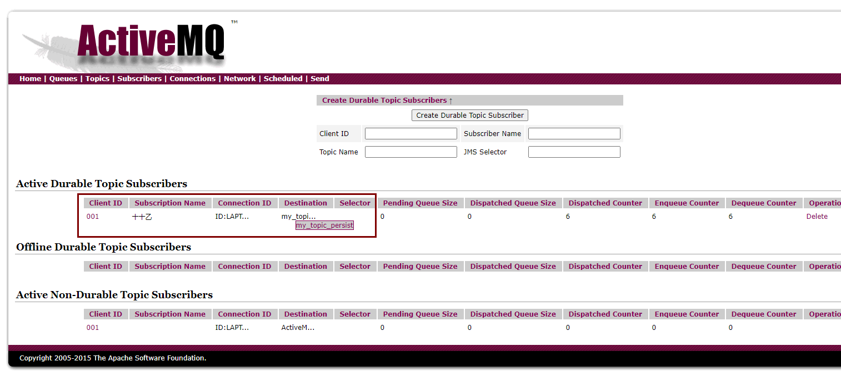Focus the Topic Name input field

point(411,152)
